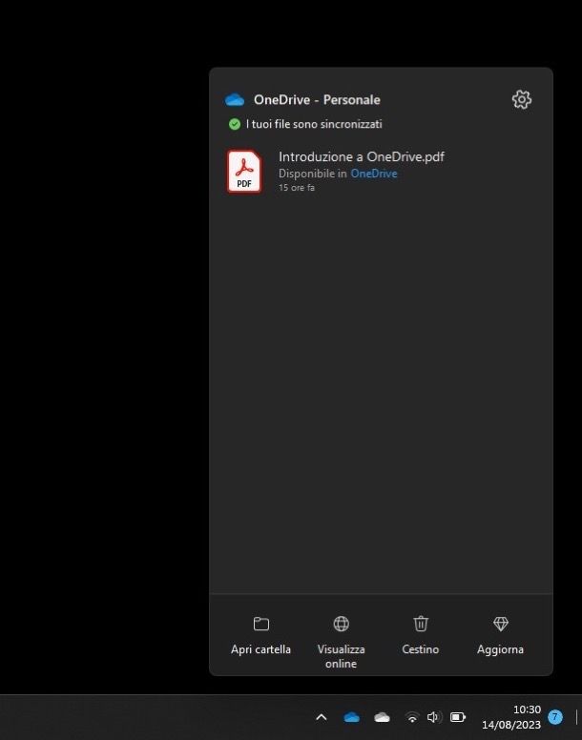This screenshot has height=740, width=582.
Task: Click "OneDrive - Personale" title text
Action: [317, 99]
